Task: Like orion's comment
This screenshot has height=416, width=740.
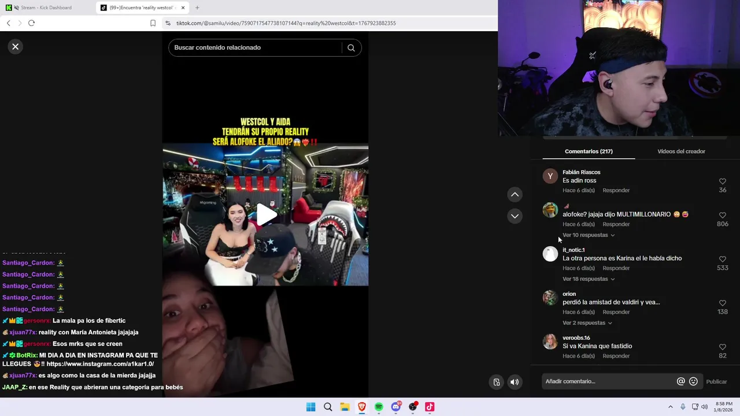Action: point(723,303)
